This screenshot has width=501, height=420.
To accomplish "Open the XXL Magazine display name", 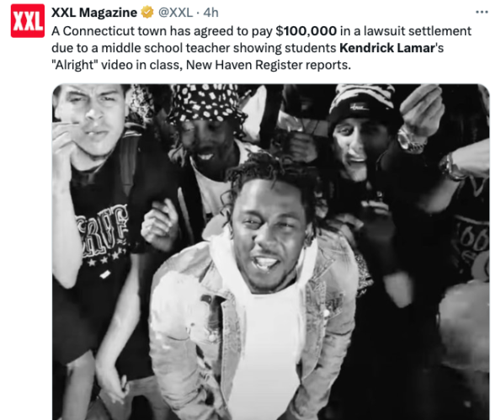I will click(x=94, y=13).
